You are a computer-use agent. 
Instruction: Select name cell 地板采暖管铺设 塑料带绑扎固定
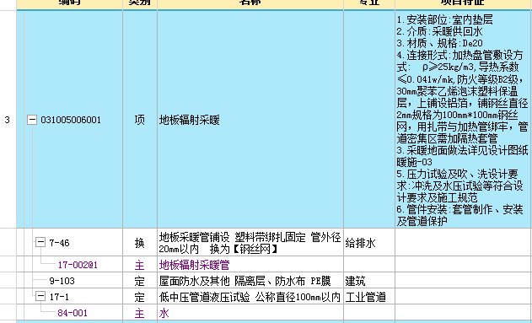point(250,243)
